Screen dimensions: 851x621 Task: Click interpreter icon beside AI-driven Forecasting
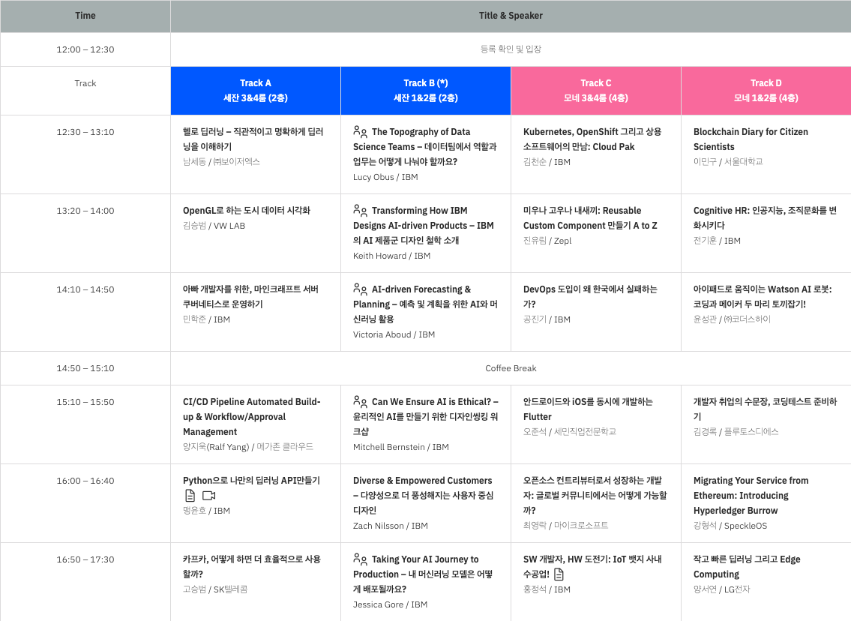(360, 289)
